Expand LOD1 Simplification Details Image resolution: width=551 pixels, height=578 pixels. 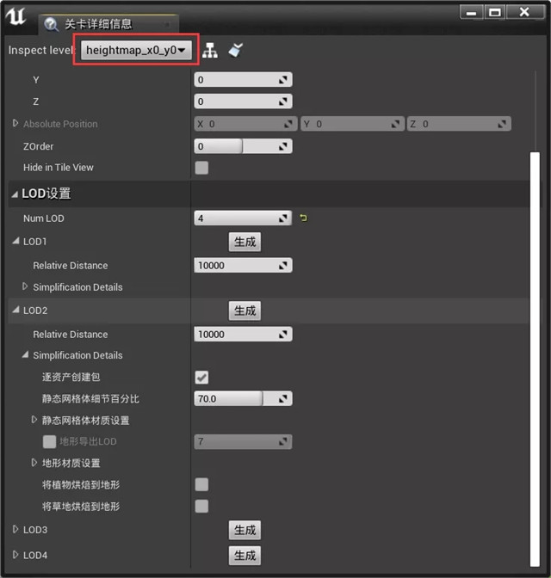[x=25, y=286]
